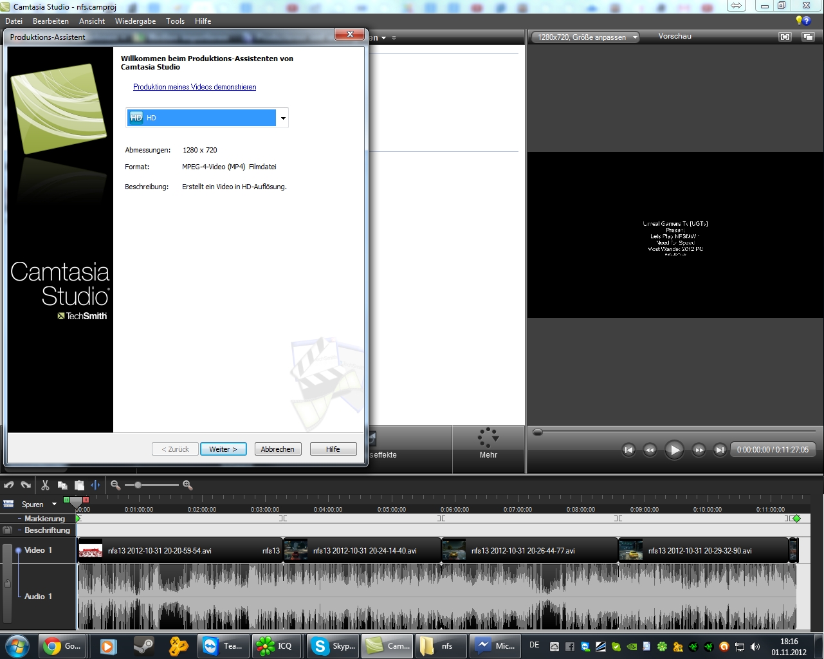This screenshot has width=824, height=659.
Task: Click the full screen preview icon
Action: coord(785,37)
